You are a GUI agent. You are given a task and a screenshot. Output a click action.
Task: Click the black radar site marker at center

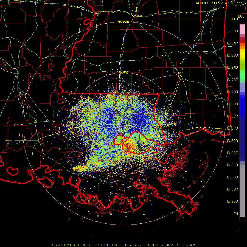click(x=123, y=123)
